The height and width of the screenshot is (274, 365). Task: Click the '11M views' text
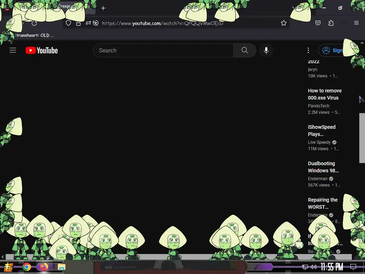318,149
